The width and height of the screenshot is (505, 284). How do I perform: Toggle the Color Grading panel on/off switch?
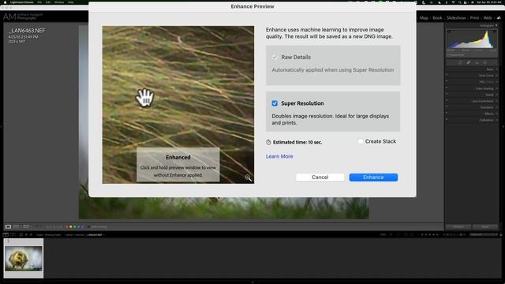click(x=447, y=88)
